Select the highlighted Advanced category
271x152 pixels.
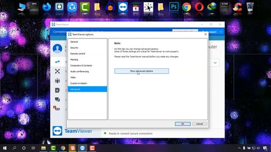(x=87, y=89)
